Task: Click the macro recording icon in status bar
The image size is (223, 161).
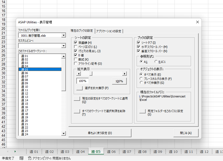Action: (22, 158)
